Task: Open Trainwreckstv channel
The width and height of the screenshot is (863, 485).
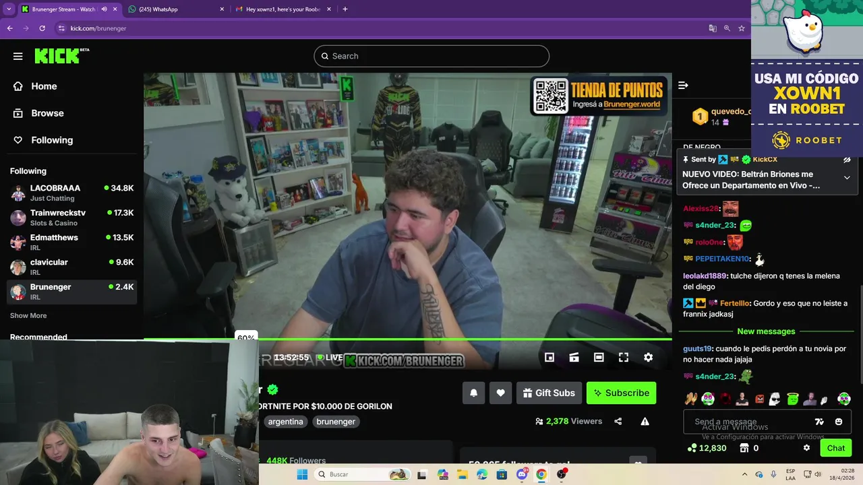Action: pos(71,218)
